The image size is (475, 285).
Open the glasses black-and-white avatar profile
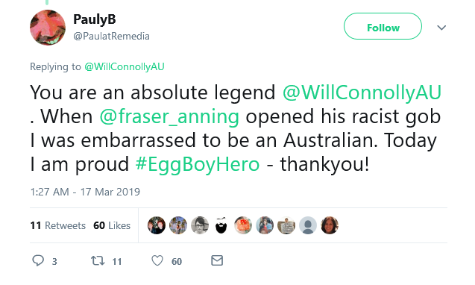coord(200,225)
